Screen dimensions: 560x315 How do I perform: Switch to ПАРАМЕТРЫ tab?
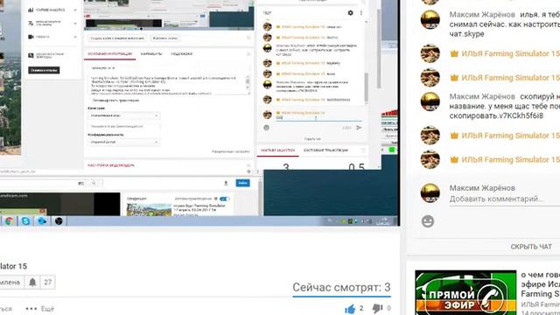(x=151, y=54)
